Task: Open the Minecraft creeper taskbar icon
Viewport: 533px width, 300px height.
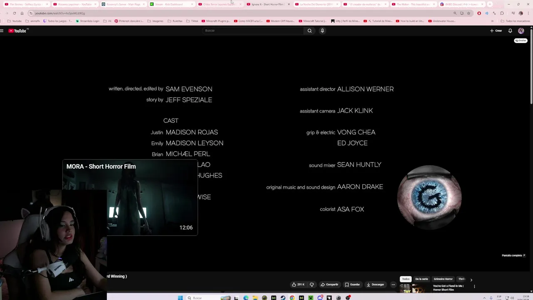Action: 311,297
